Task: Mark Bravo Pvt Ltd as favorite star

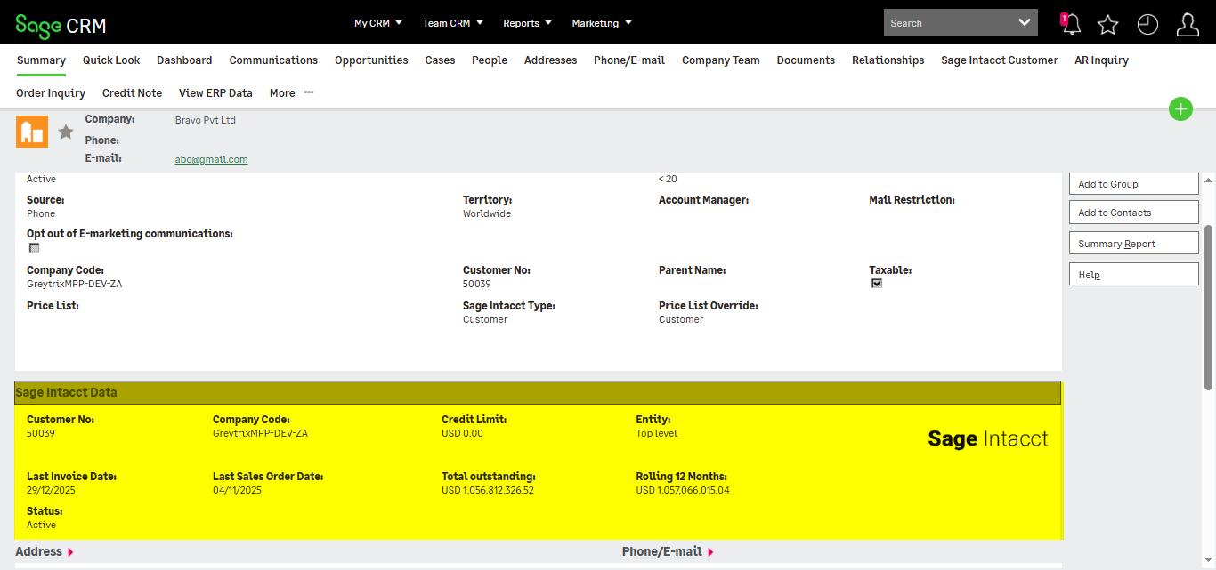Action: (66, 132)
